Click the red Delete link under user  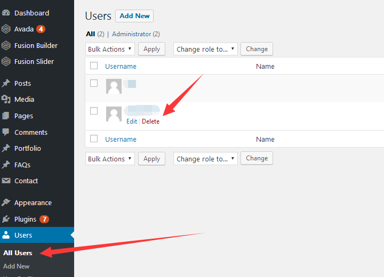(x=150, y=121)
